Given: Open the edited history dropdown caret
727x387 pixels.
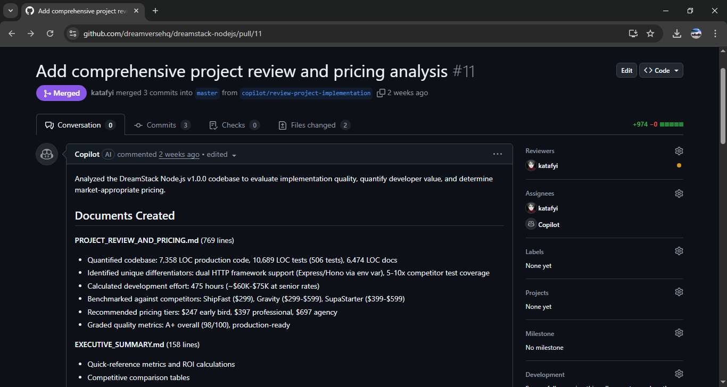Looking at the screenshot, I should 234,155.
